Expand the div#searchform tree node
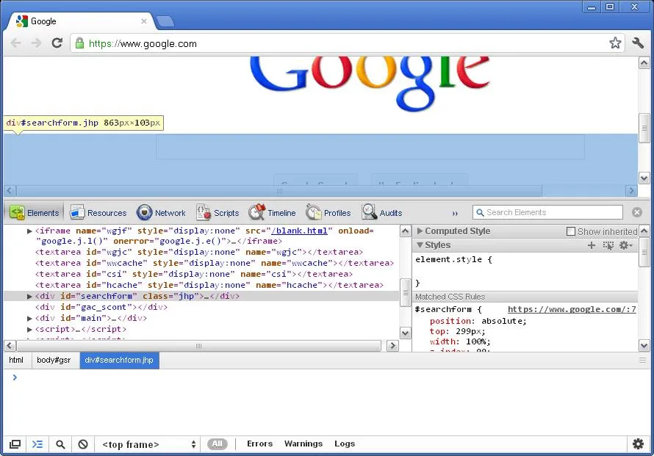This screenshot has width=654, height=456. (x=29, y=296)
